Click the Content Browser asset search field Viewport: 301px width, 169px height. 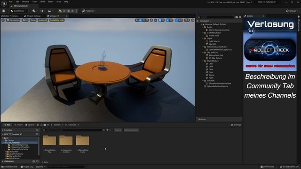(72, 130)
